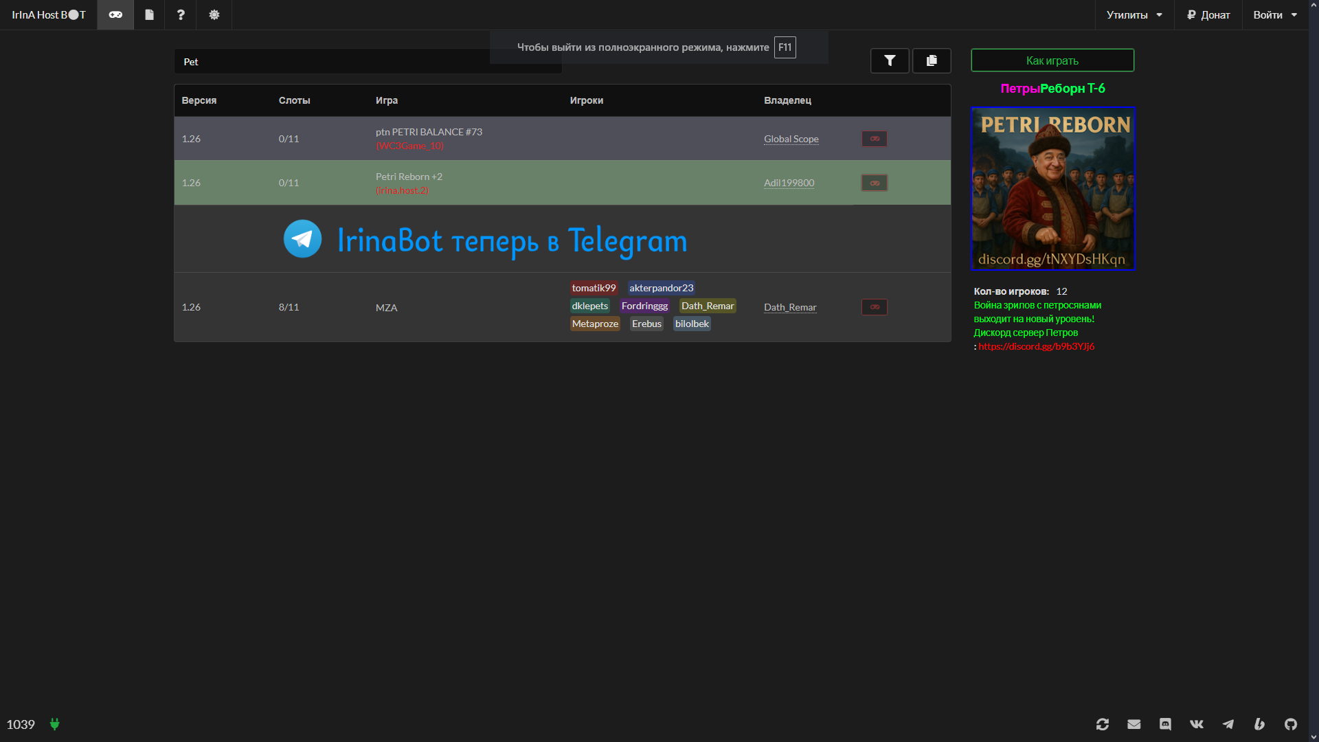Expand the Войти dropdown menu
This screenshot has height=742, width=1319.
point(1275,14)
